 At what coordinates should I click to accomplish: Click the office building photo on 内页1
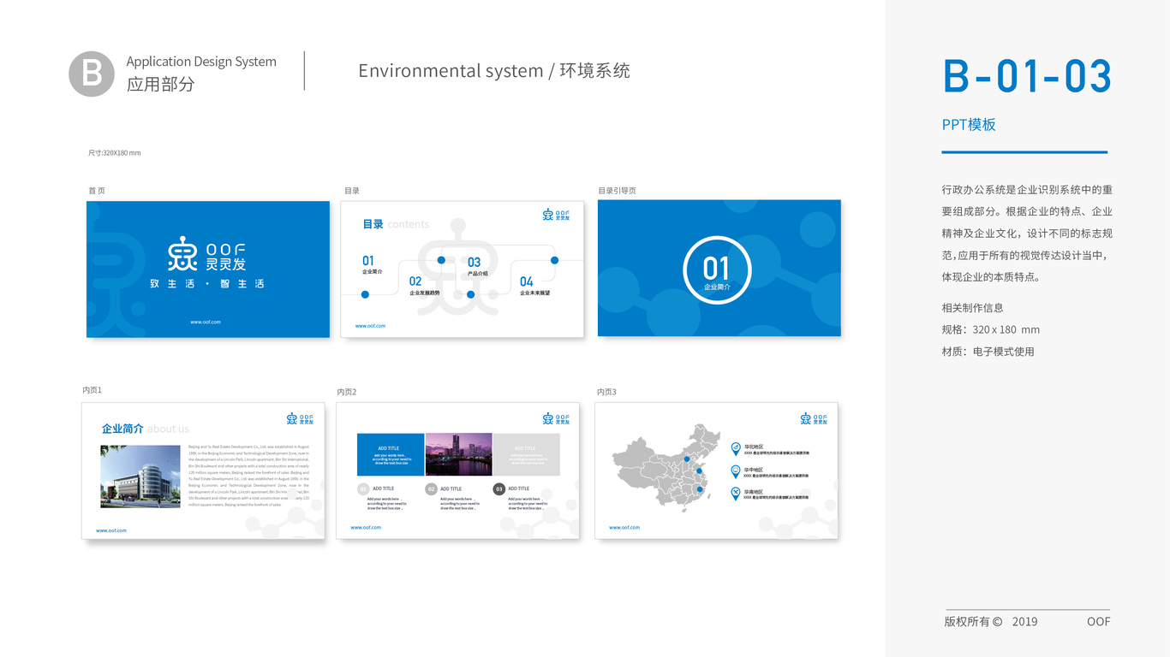point(140,476)
